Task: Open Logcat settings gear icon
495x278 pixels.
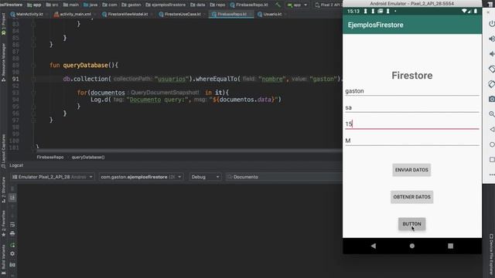Action: 12,254
